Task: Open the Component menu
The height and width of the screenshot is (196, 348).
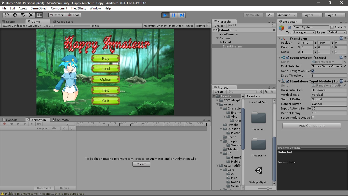Action: (x=59, y=8)
